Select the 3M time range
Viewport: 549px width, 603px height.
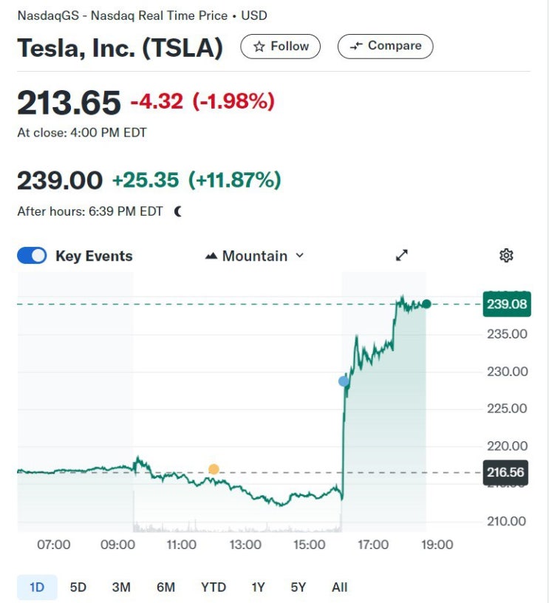tap(121, 587)
